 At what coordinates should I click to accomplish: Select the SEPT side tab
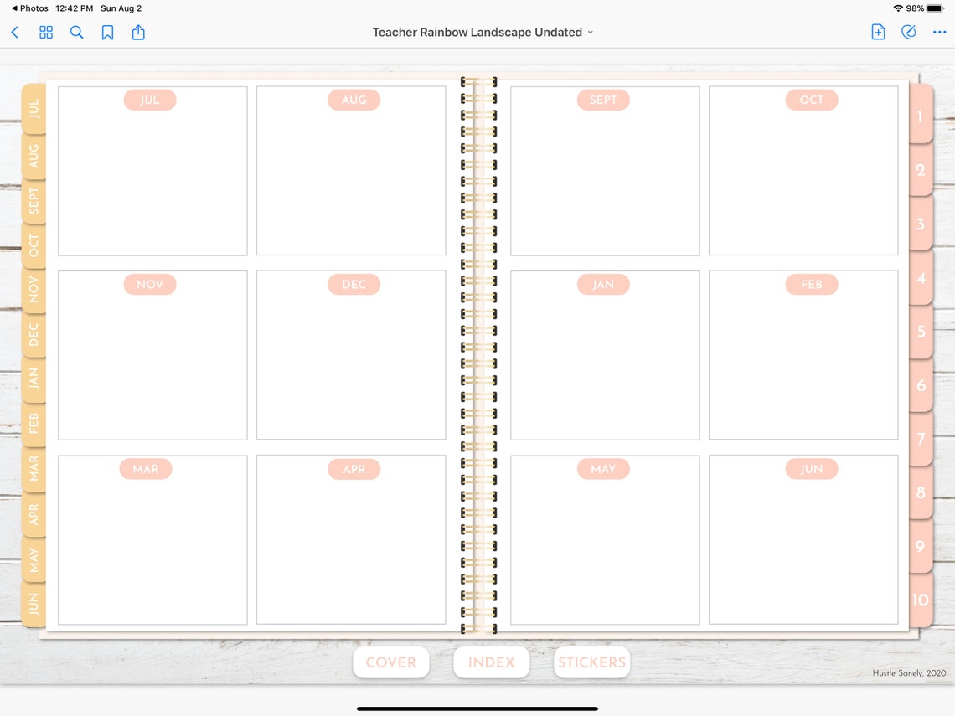[x=34, y=201]
